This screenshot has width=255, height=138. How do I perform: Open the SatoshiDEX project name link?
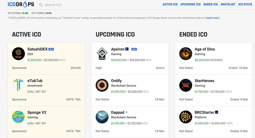[37, 49]
